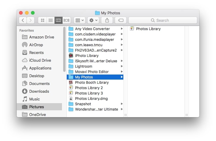Select the Movavi Photo Editor folder

[95, 72]
